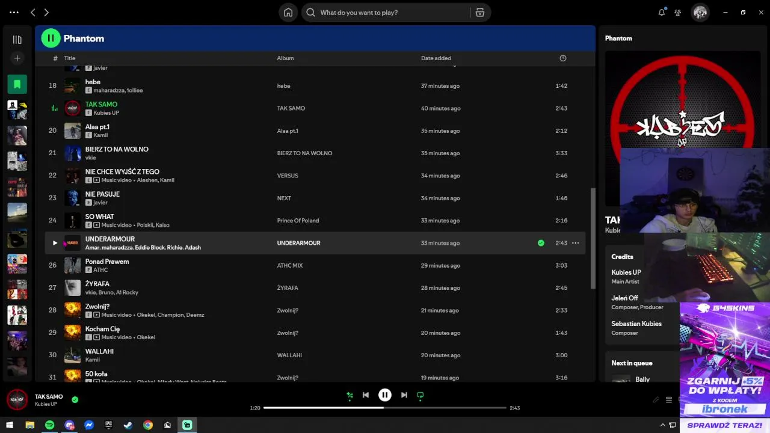770x433 pixels.
Task: Click the plus create playlist icon
Action: click(17, 58)
